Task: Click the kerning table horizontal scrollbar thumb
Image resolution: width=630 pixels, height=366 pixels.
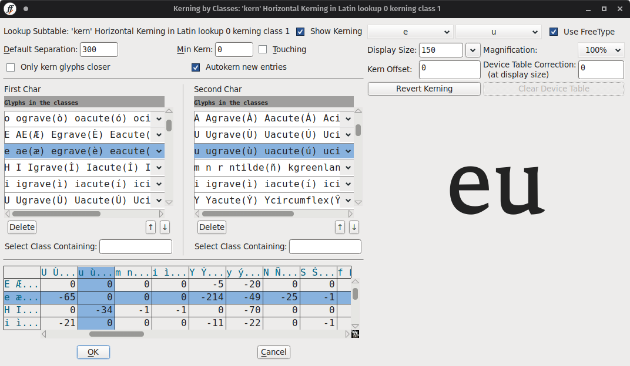Action: pyautogui.click(x=116, y=334)
